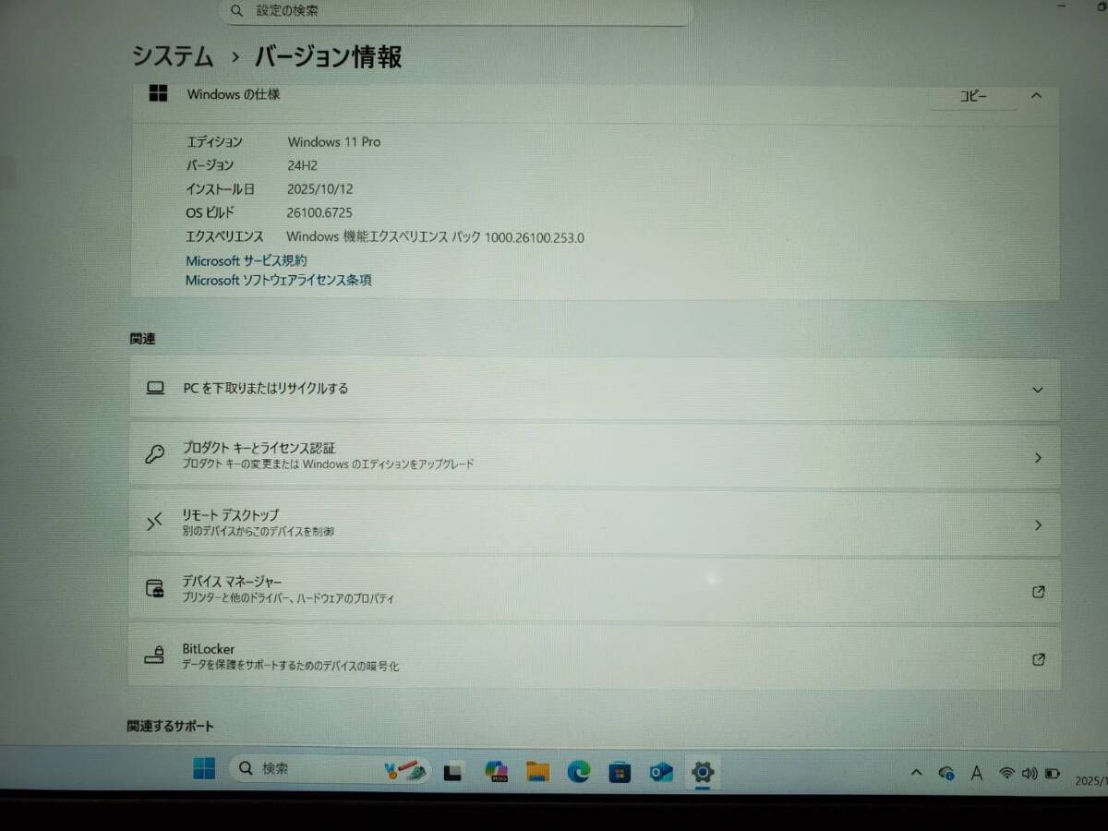Image resolution: width=1108 pixels, height=831 pixels.
Task: Click the tray security status icon
Action: [946, 774]
